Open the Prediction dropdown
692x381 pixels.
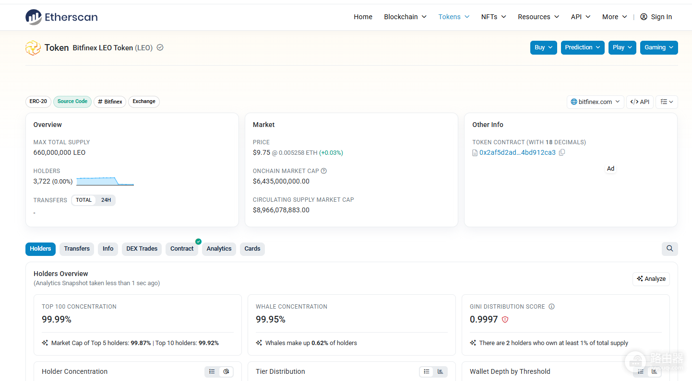[583, 47]
